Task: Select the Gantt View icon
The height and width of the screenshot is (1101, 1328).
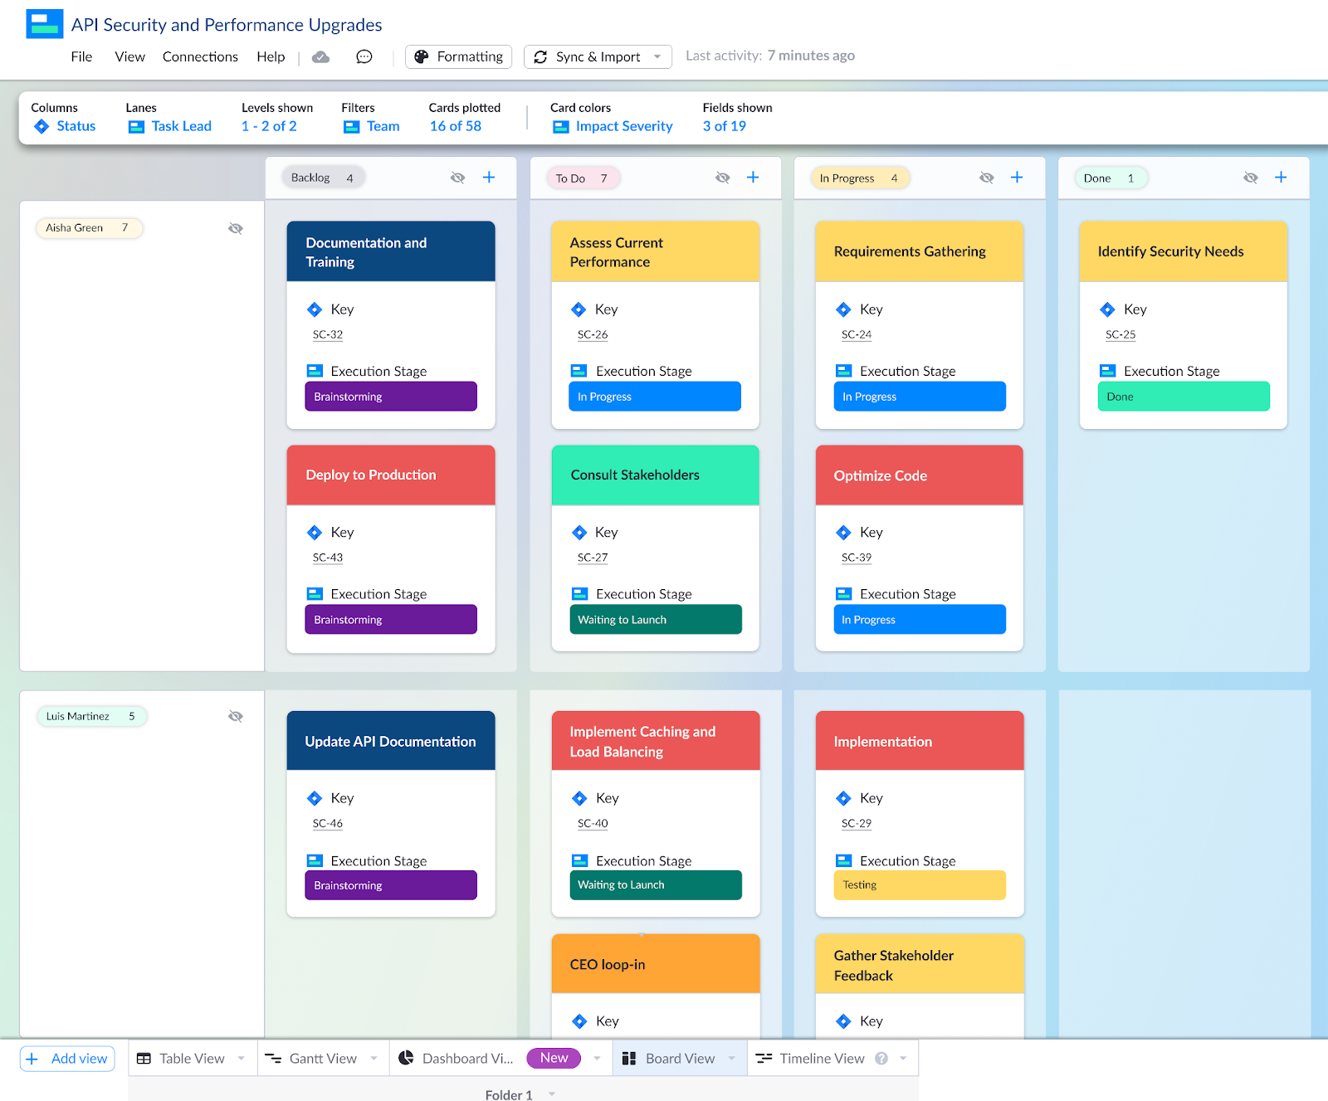Action: click(x=274, y=1058)
